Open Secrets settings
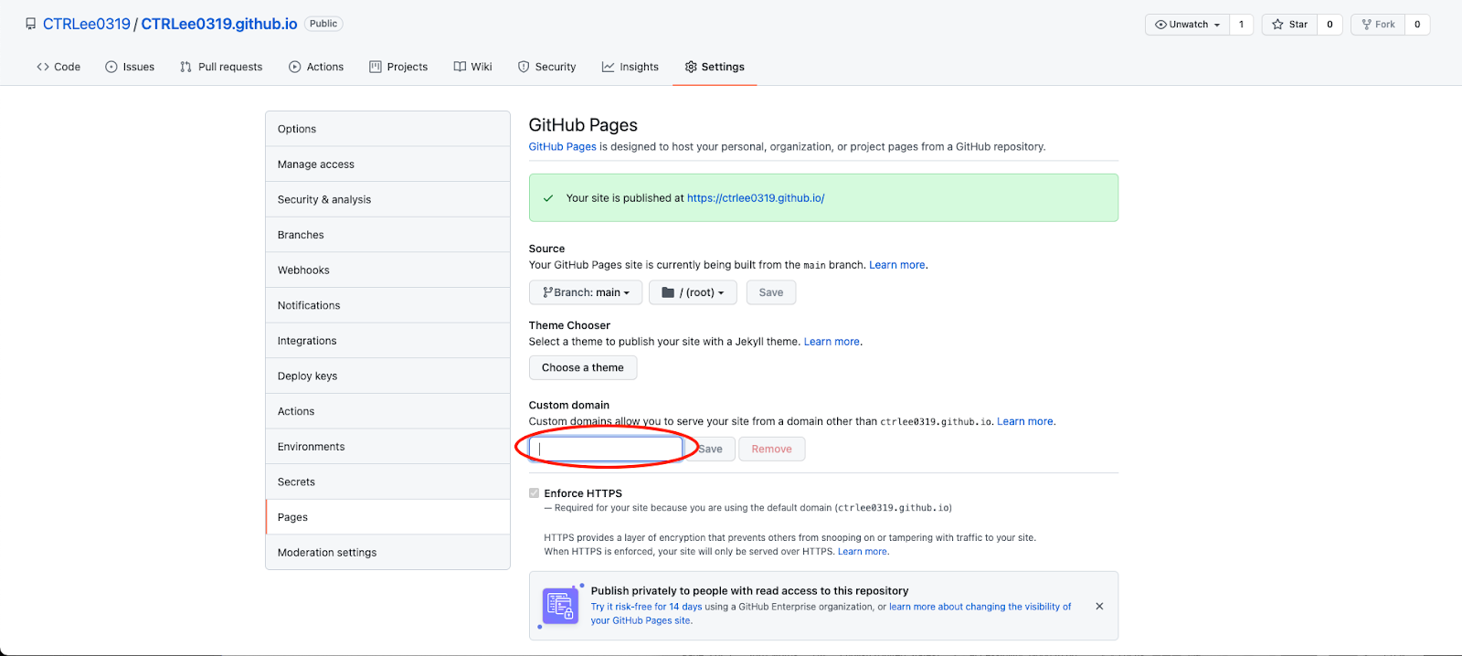Viewport: 1462px width, 656px height. coord(387,481)
